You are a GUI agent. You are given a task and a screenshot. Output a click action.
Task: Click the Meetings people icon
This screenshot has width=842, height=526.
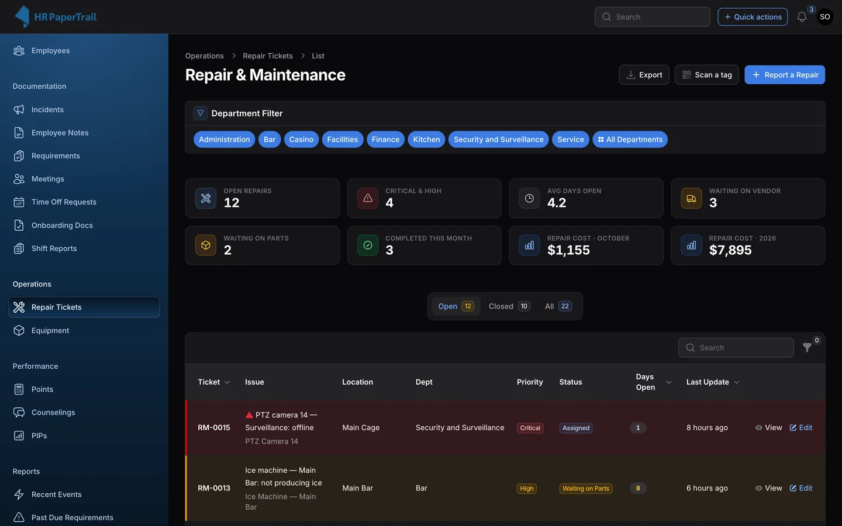pyautogui.click(x=19, y=179)
